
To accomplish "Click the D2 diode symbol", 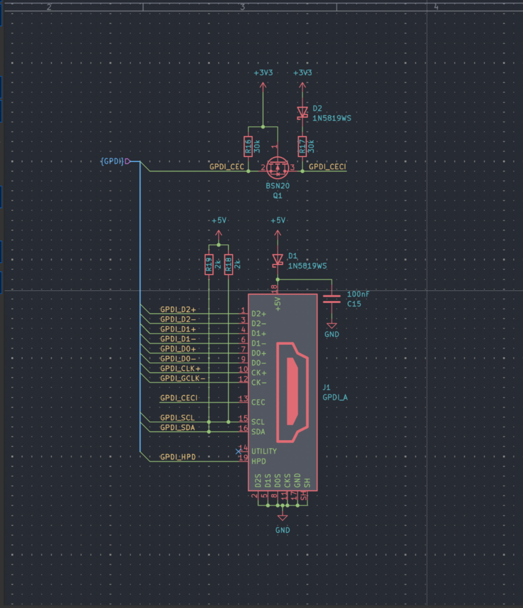I will 302,112.
